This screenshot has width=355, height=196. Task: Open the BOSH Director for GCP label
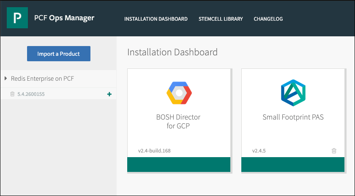179,121
